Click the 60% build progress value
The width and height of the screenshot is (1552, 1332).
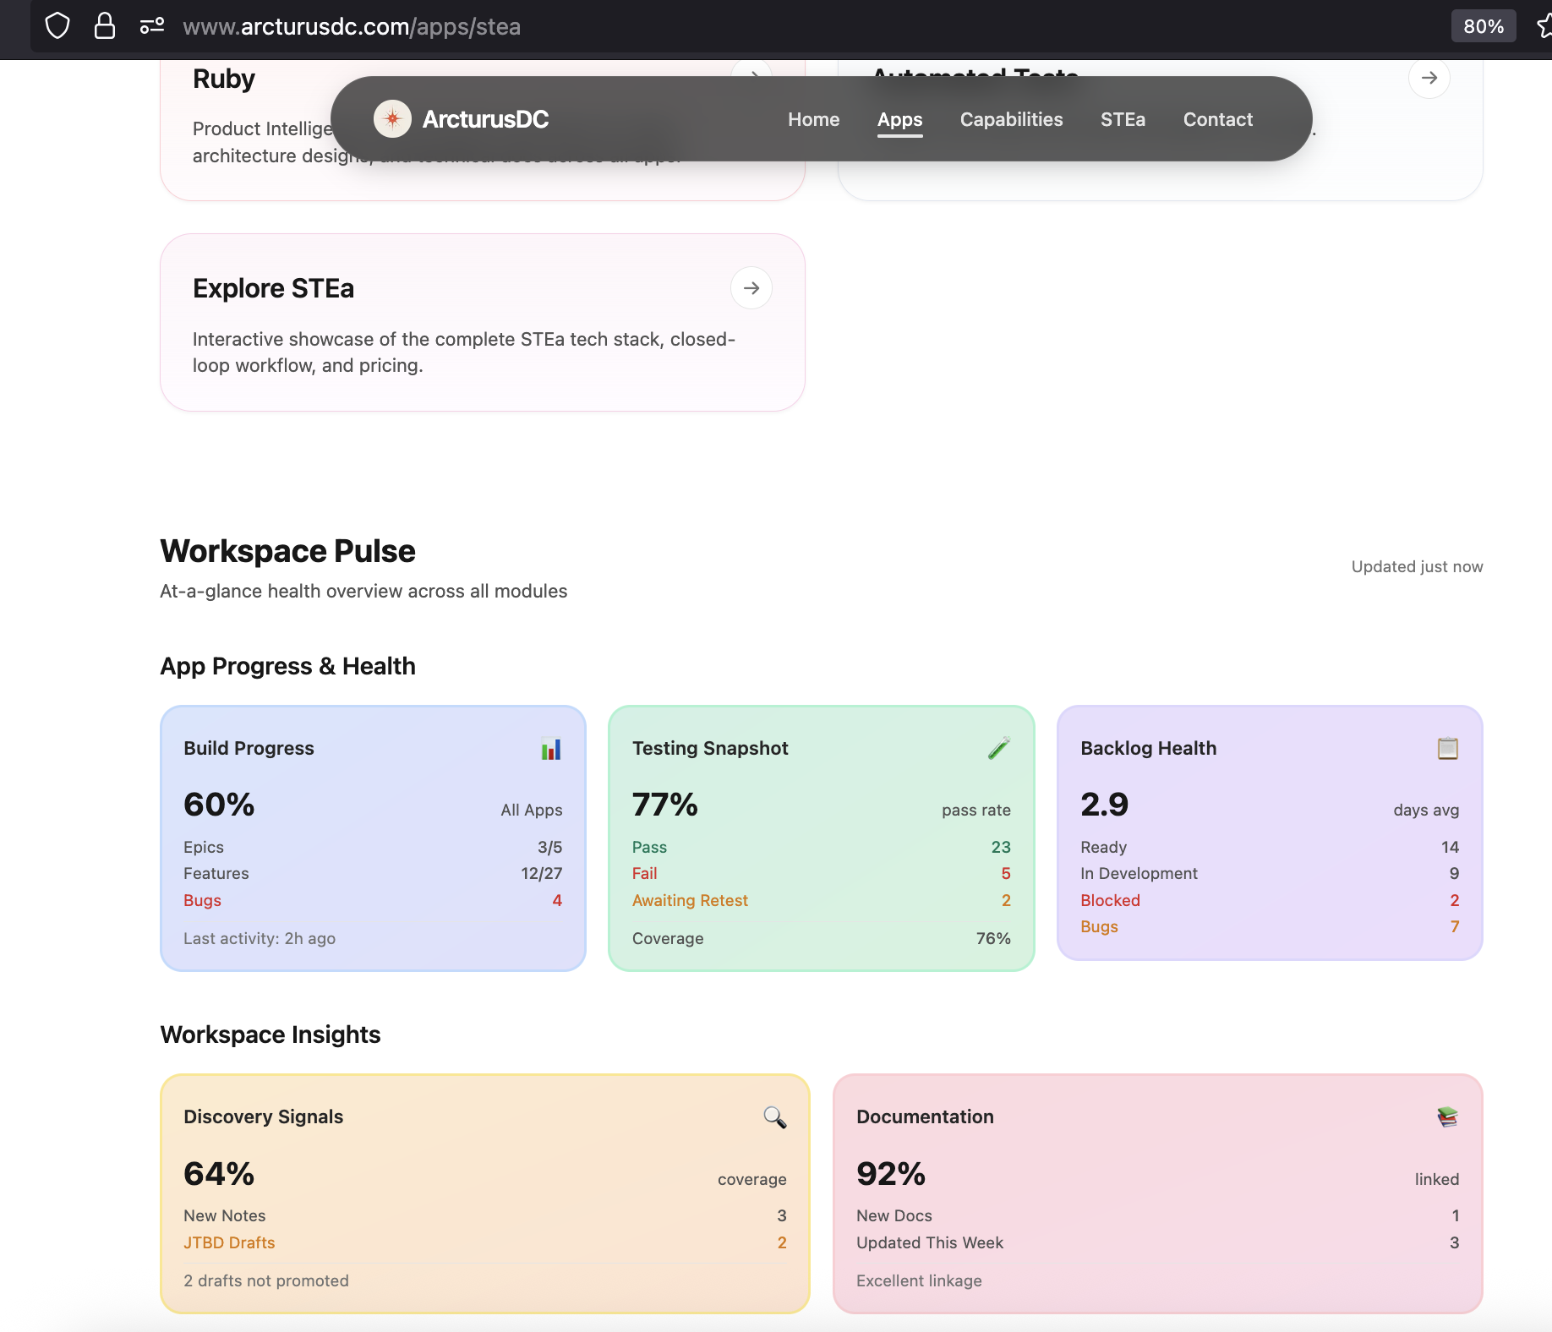(219, 805)
